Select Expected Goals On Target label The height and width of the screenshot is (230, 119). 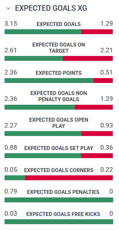click(x=59, y=48)
